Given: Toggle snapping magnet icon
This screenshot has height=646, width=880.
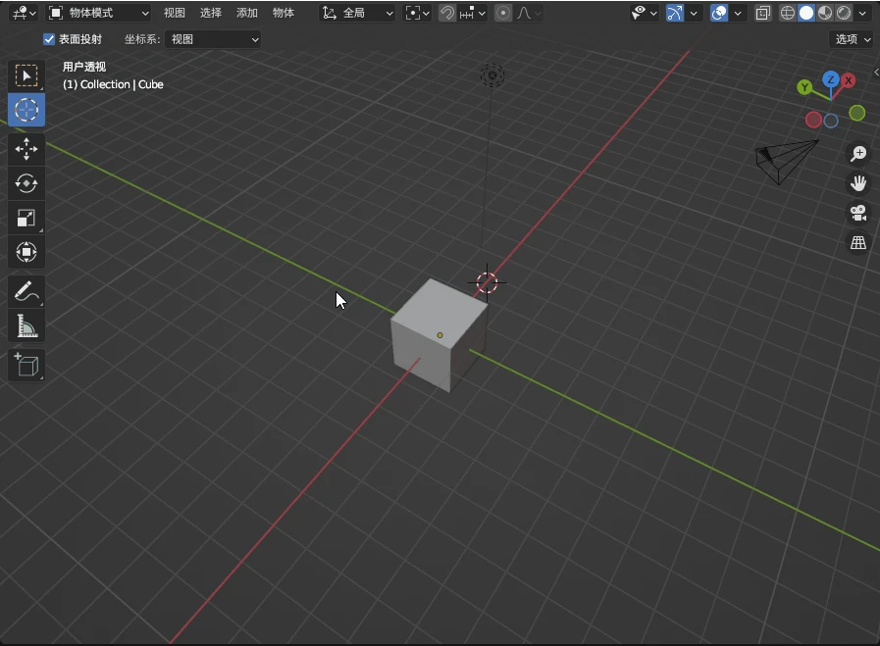Looking at the screenshot, I should pyautogui.click(x=446, y=13).
